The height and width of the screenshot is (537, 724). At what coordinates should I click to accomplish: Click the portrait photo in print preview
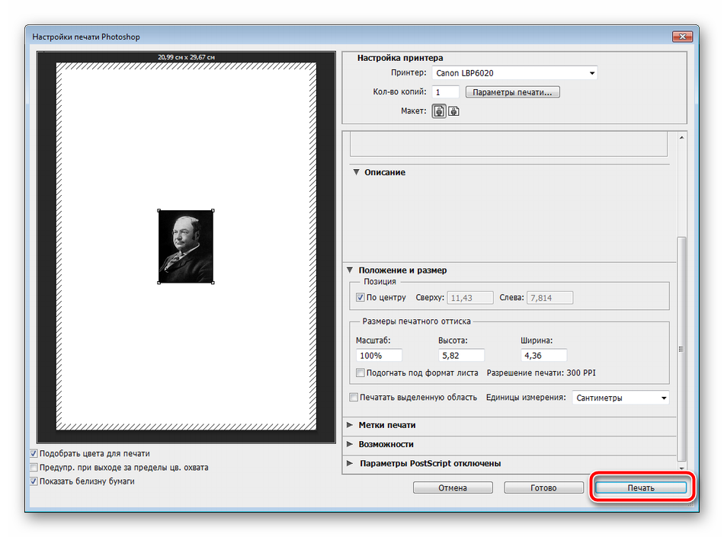click(x=185, y=247)
